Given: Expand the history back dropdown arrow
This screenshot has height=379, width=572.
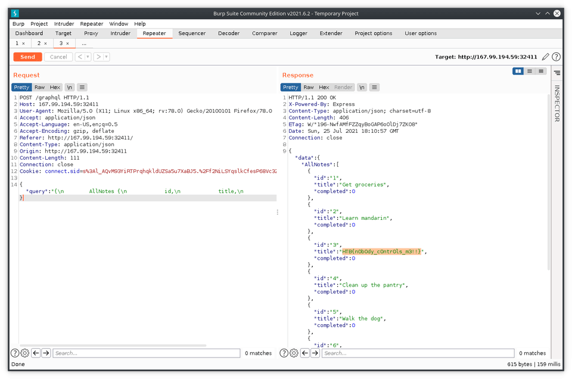Looking at the screenshot, I should [88, 57].
